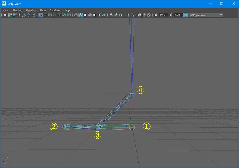The image size is (239, 168).
Task: Toggle the View Transform ON button
Action: (x=186, y=15)
